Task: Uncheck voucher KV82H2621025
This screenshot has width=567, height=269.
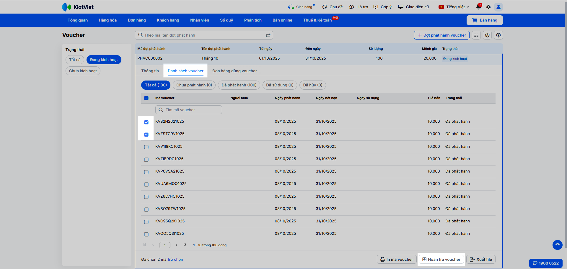Action: coord(146,122)
